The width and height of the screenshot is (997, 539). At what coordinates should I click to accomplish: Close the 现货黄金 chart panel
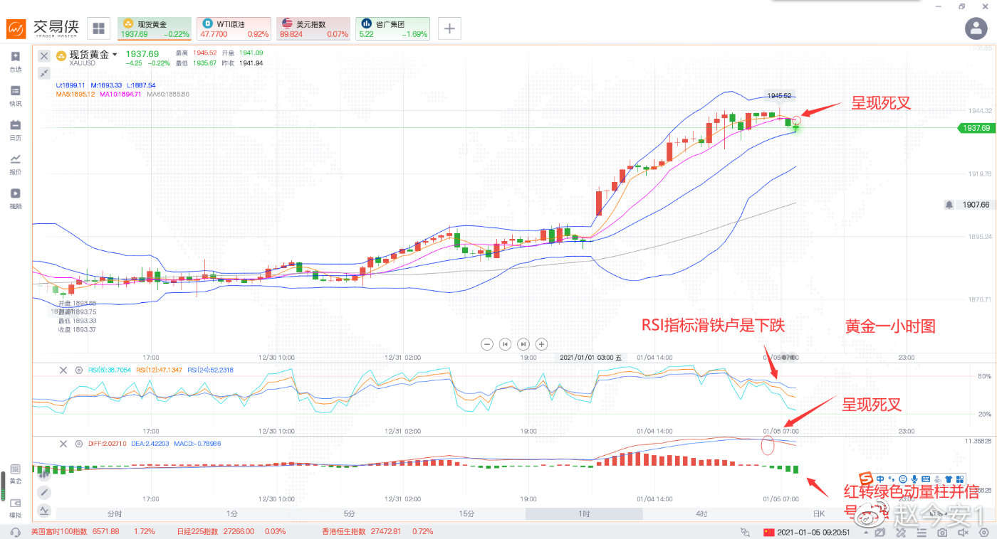click(x=44, y=55)
